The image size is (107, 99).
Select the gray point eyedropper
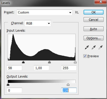[x=94, y=48]
